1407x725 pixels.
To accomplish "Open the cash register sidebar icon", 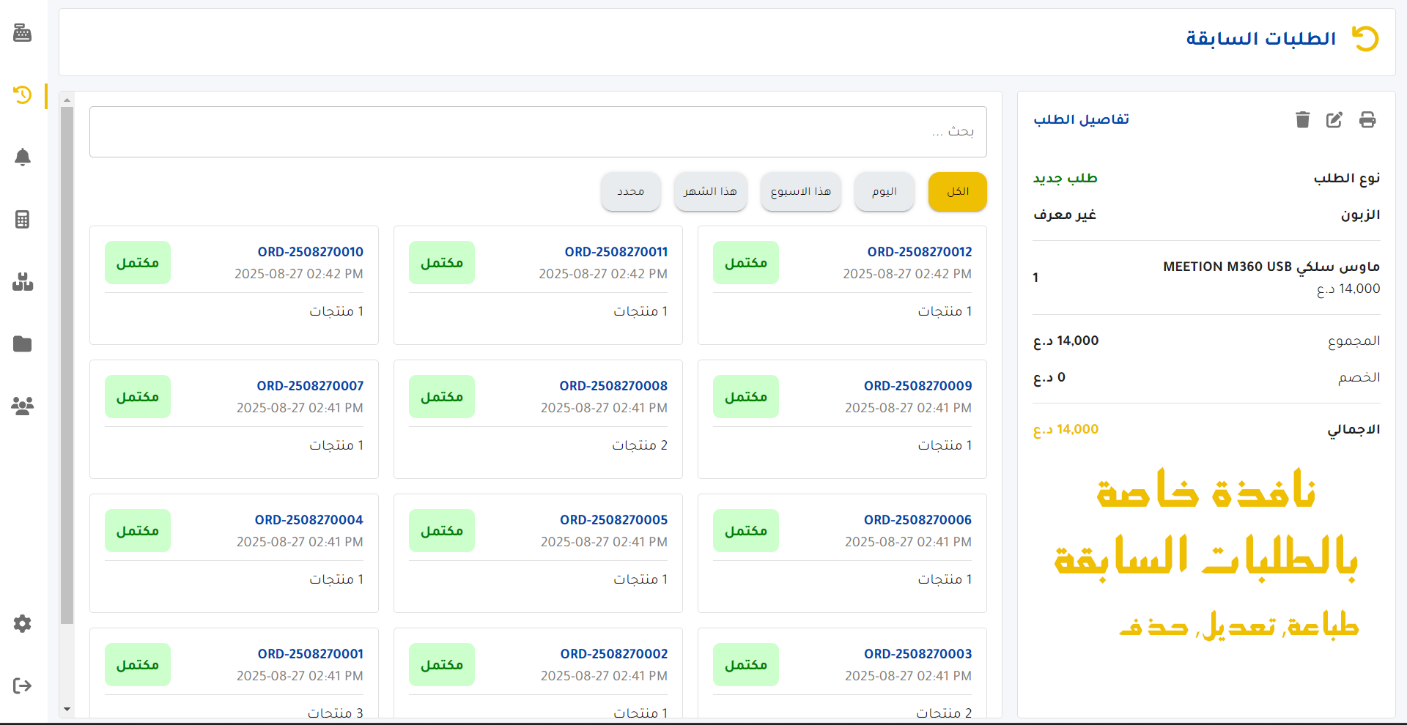I will click(x=22, y=33).
